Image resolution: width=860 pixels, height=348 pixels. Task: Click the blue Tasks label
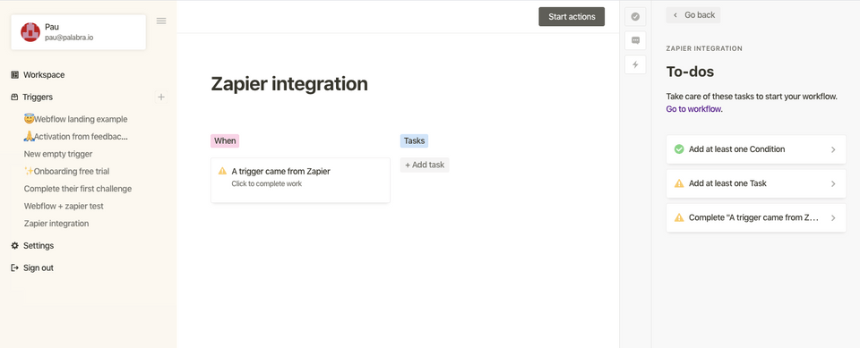point(414,140)
